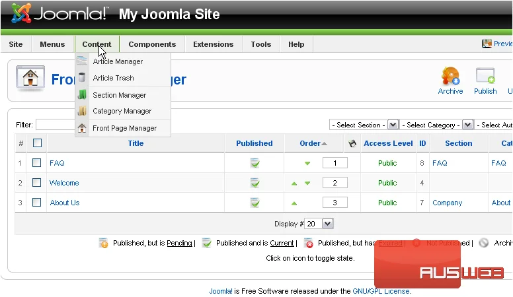Move Welcome down with green arrow
513x297 pixels.
[307, 183]
